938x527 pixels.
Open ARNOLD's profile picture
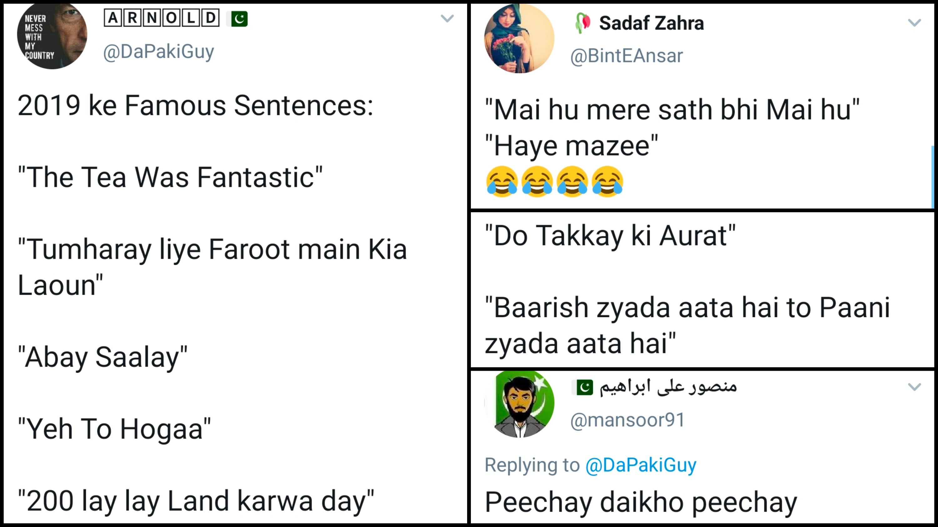[52, 36]
